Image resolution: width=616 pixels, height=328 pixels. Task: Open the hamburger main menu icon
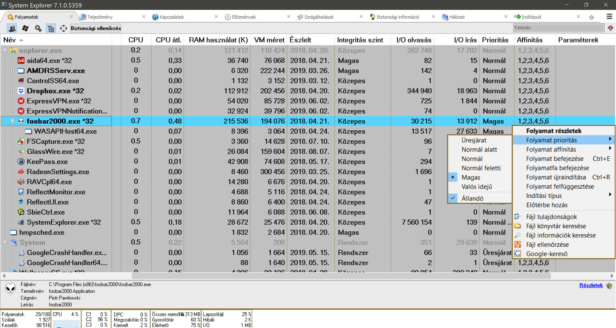pyautogui.click(x=609, y=17)
